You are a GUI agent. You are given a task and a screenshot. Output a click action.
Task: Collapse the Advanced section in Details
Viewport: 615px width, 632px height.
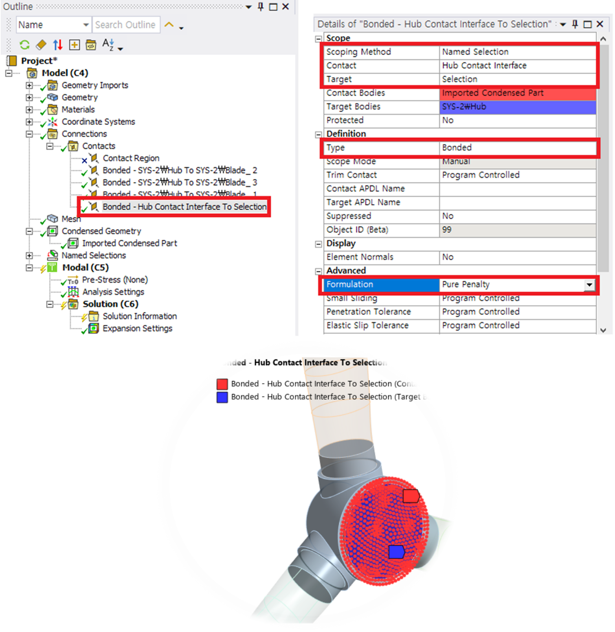pos(318,271)
